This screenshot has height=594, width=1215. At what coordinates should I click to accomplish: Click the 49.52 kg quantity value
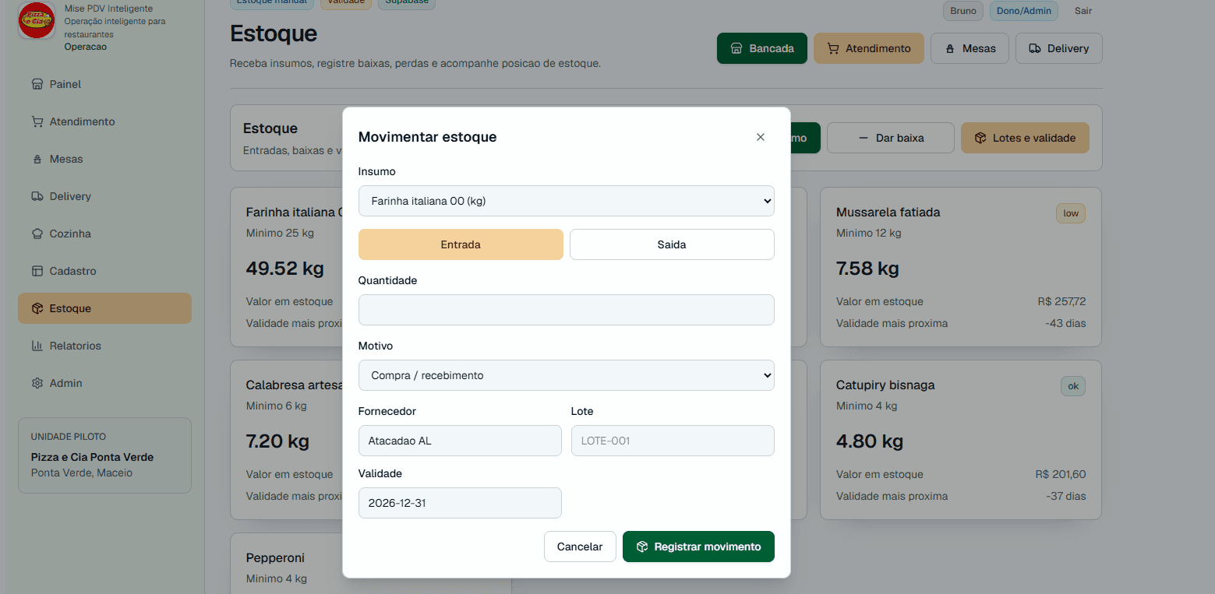[x=284, y=269]
